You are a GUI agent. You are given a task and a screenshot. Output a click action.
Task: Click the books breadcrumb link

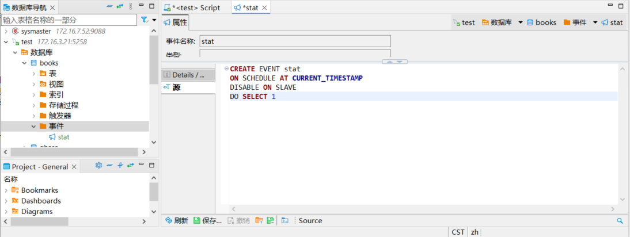click(x=545, y=22)
